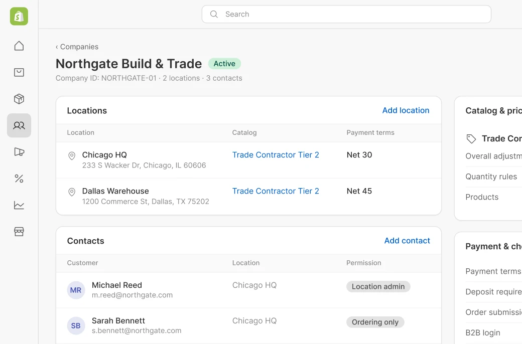The width and height of the screenshot is (522, 344).
Task: Open Discounts percent icon in sidebar
Action: tap(19, 179)
